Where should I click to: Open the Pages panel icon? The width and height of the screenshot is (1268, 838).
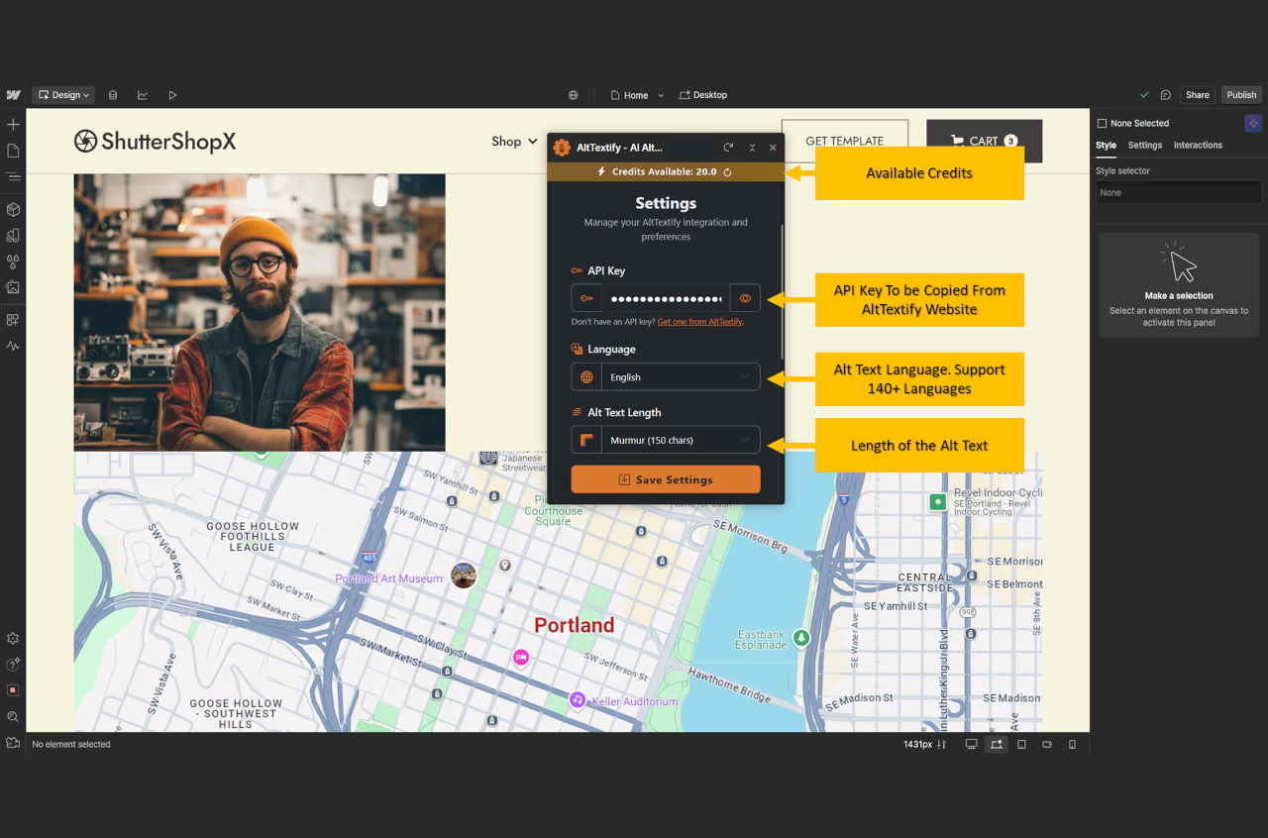click(13, 151)
